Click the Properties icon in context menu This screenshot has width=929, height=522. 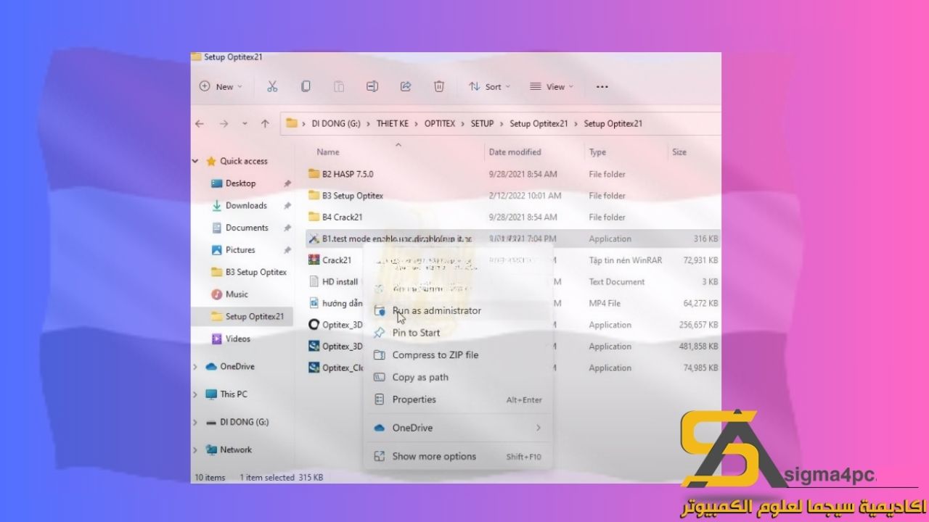[x=379, y=399]
